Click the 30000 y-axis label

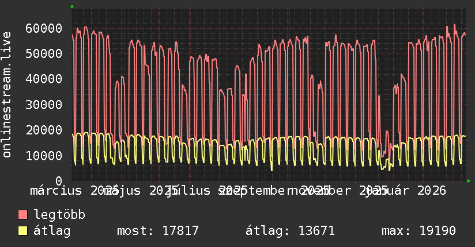click(x=44, y=105)
